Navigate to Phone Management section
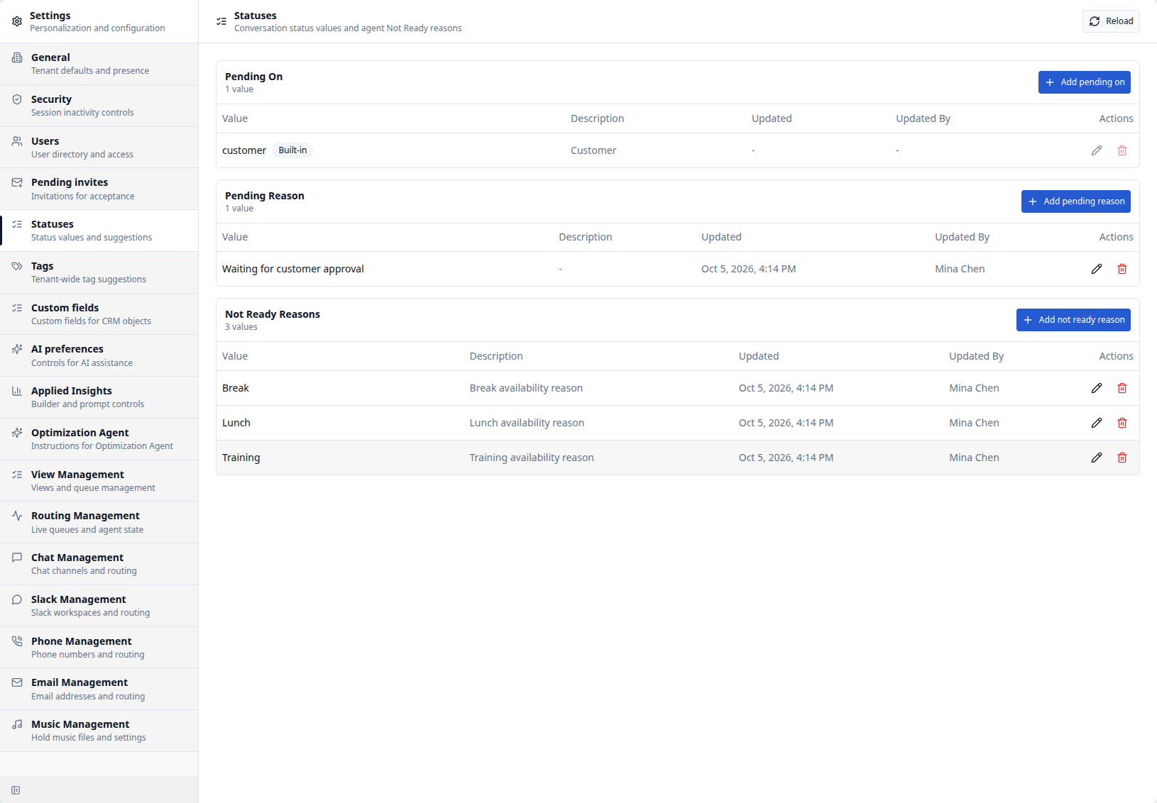The height and width of the screenshot is (803, 1157). point(99,648)
